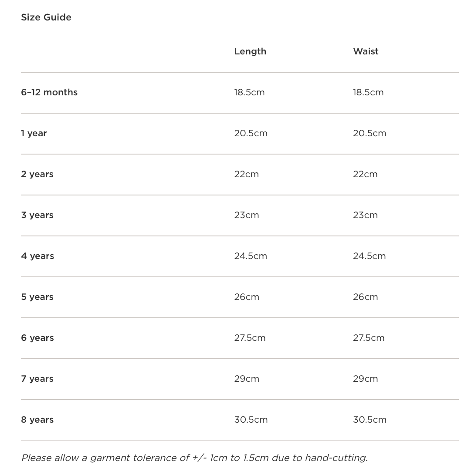Click the 24.5cm Waist measurement
The width and height of the screenshot is (468, 471).
(369, 256)
